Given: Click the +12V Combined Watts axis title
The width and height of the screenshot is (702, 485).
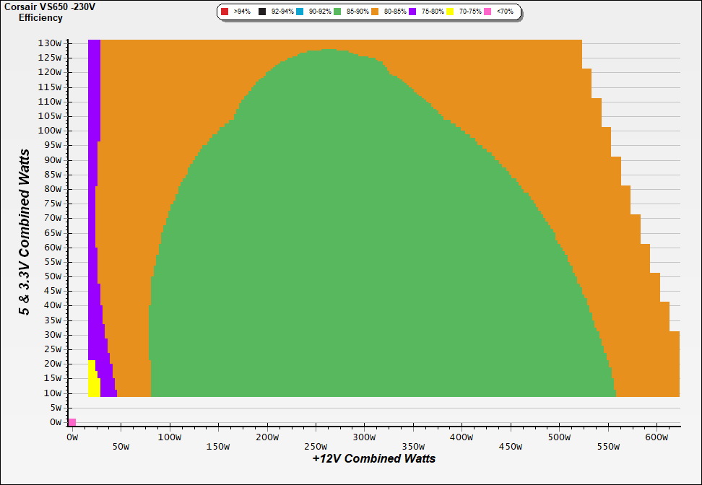Looking at the screenshot, I should (x=374, y=458).
